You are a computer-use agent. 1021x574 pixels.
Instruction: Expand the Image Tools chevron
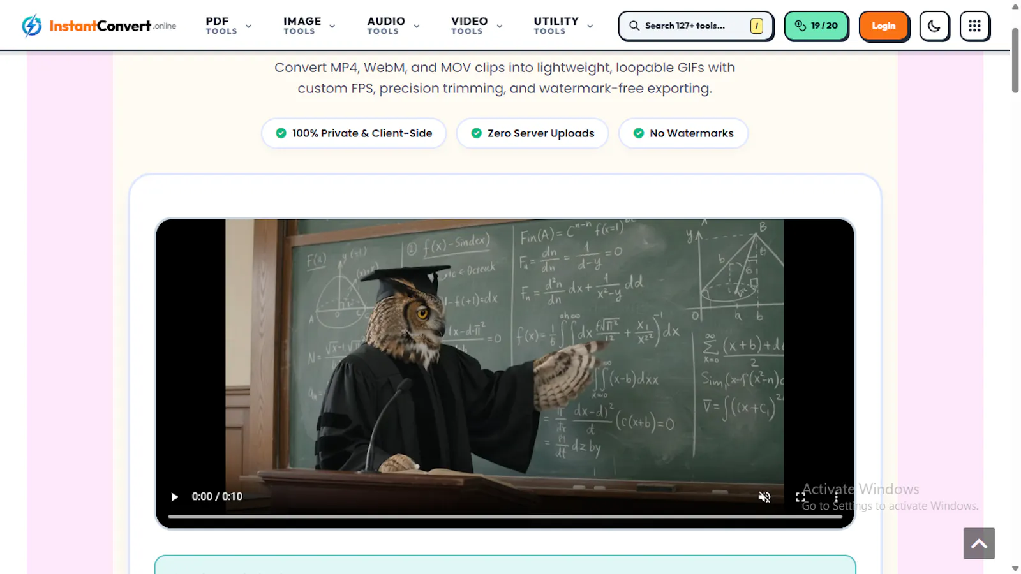pos(332,26)
